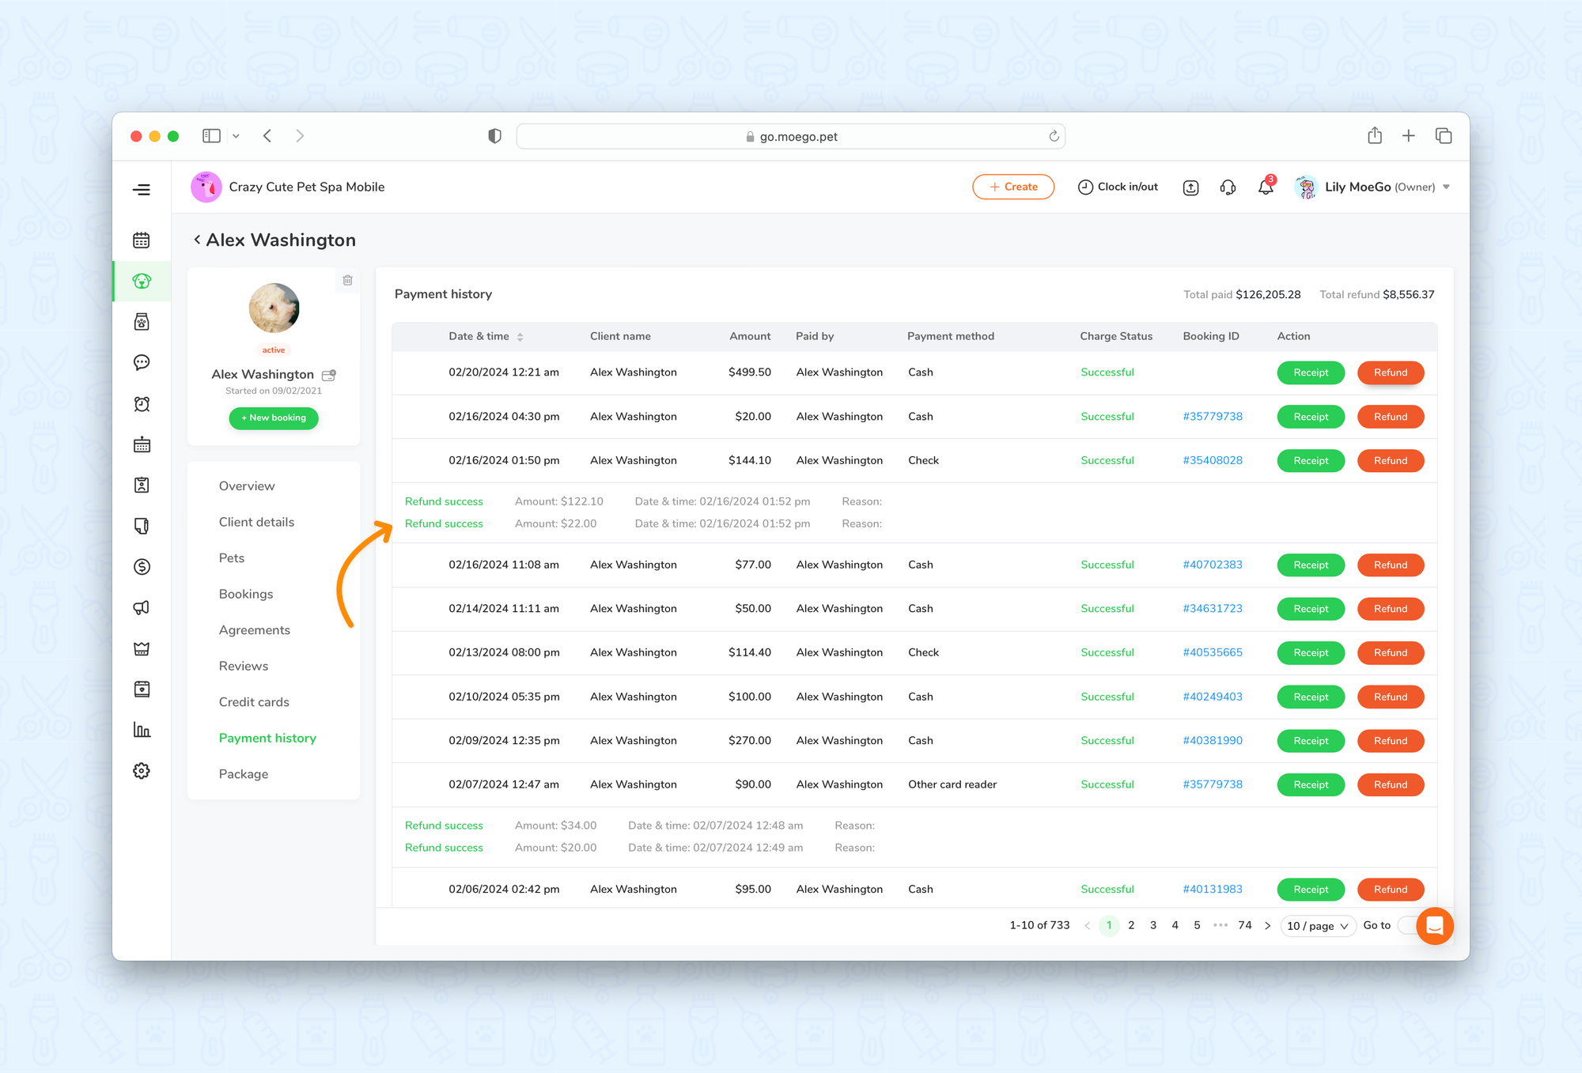Screen dimensions: 1582x1073
Task: Open booking link #35408028
Action: tap(1212, 460)
